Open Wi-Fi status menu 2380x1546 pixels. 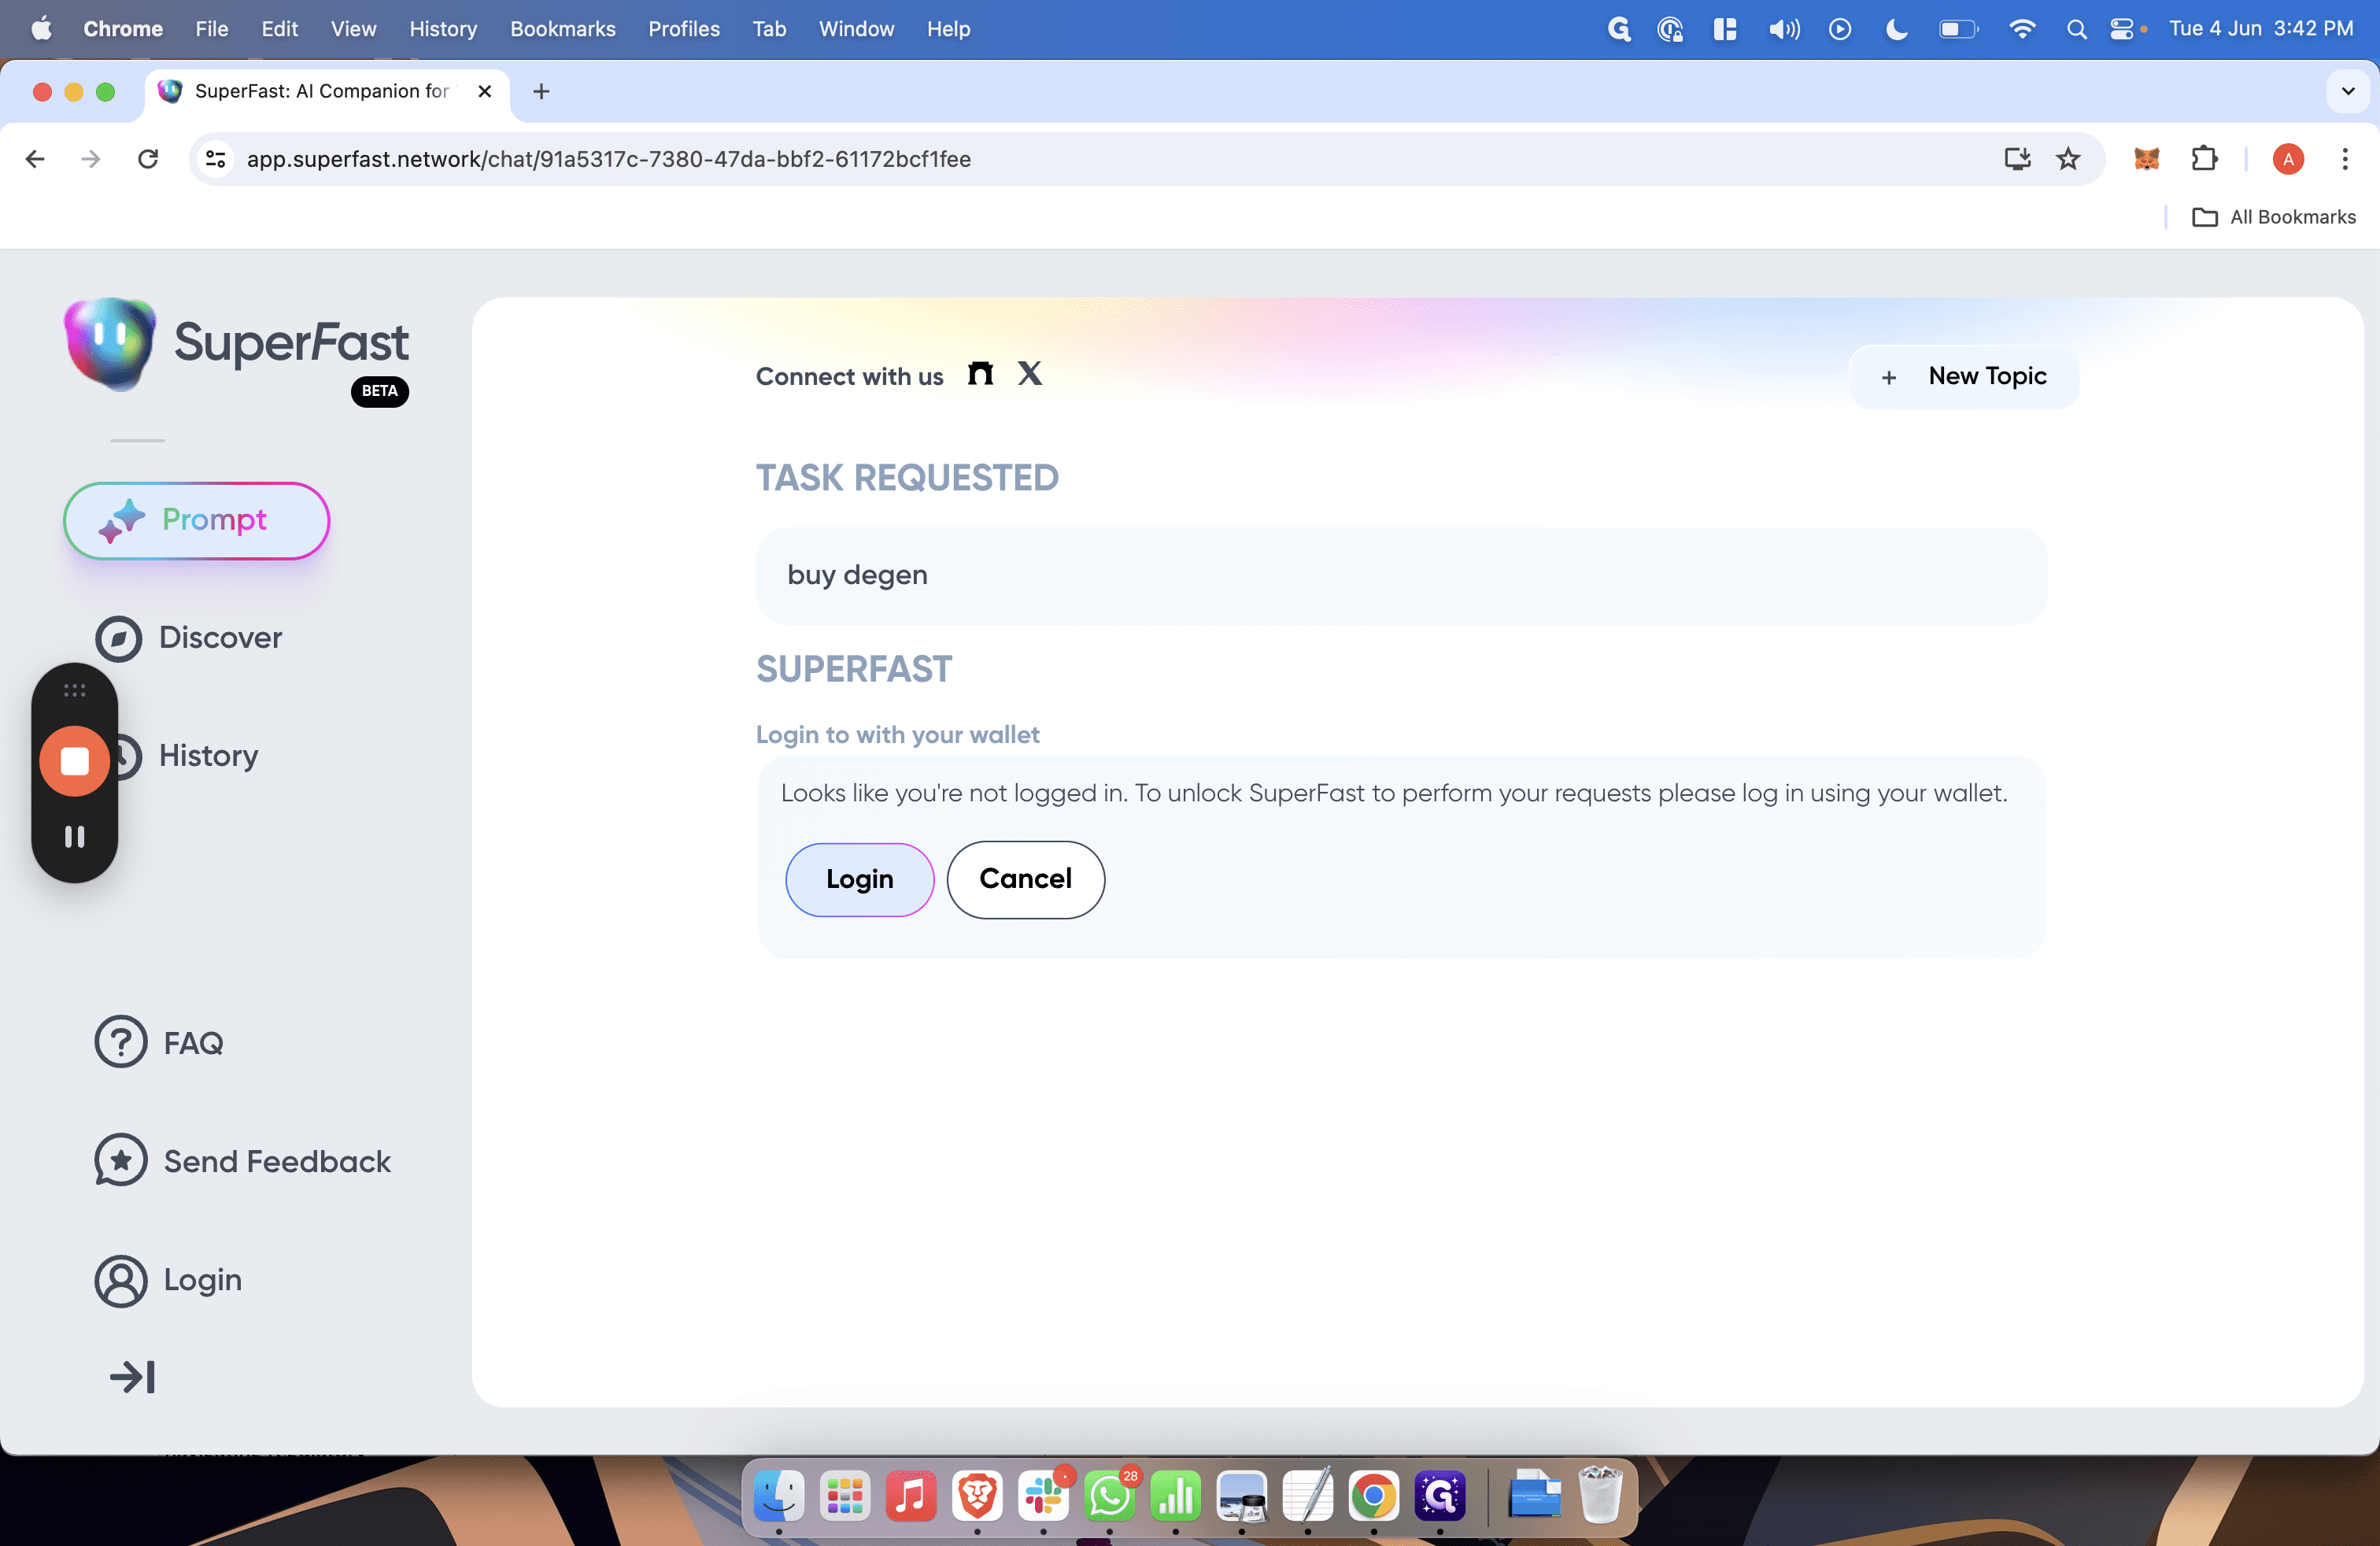tap(2021, 29)
